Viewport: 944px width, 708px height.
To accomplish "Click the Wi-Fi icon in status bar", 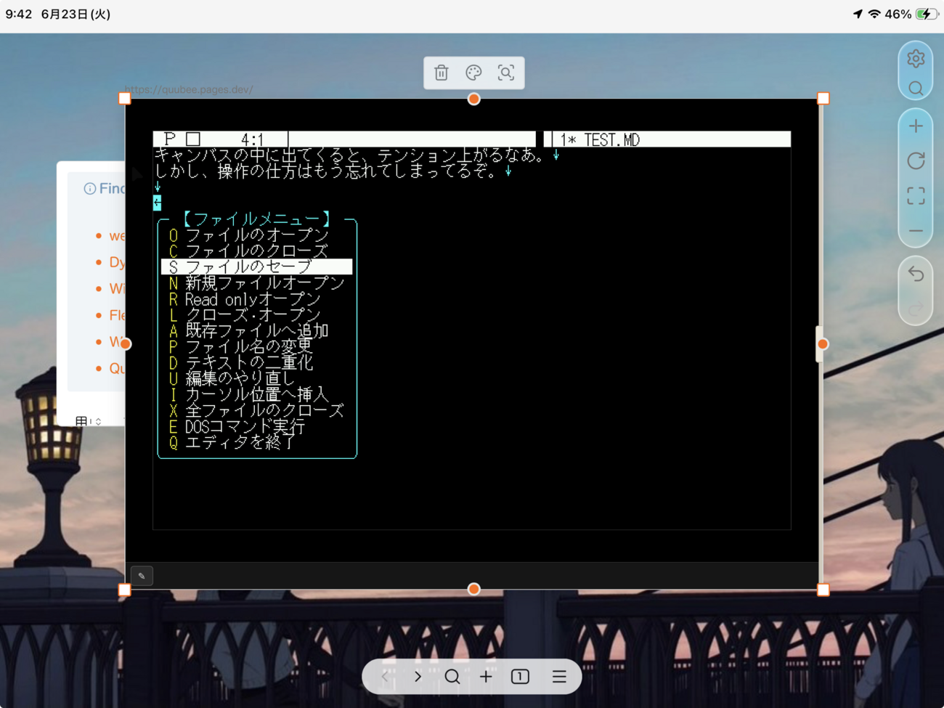I will tap(874, 14).
